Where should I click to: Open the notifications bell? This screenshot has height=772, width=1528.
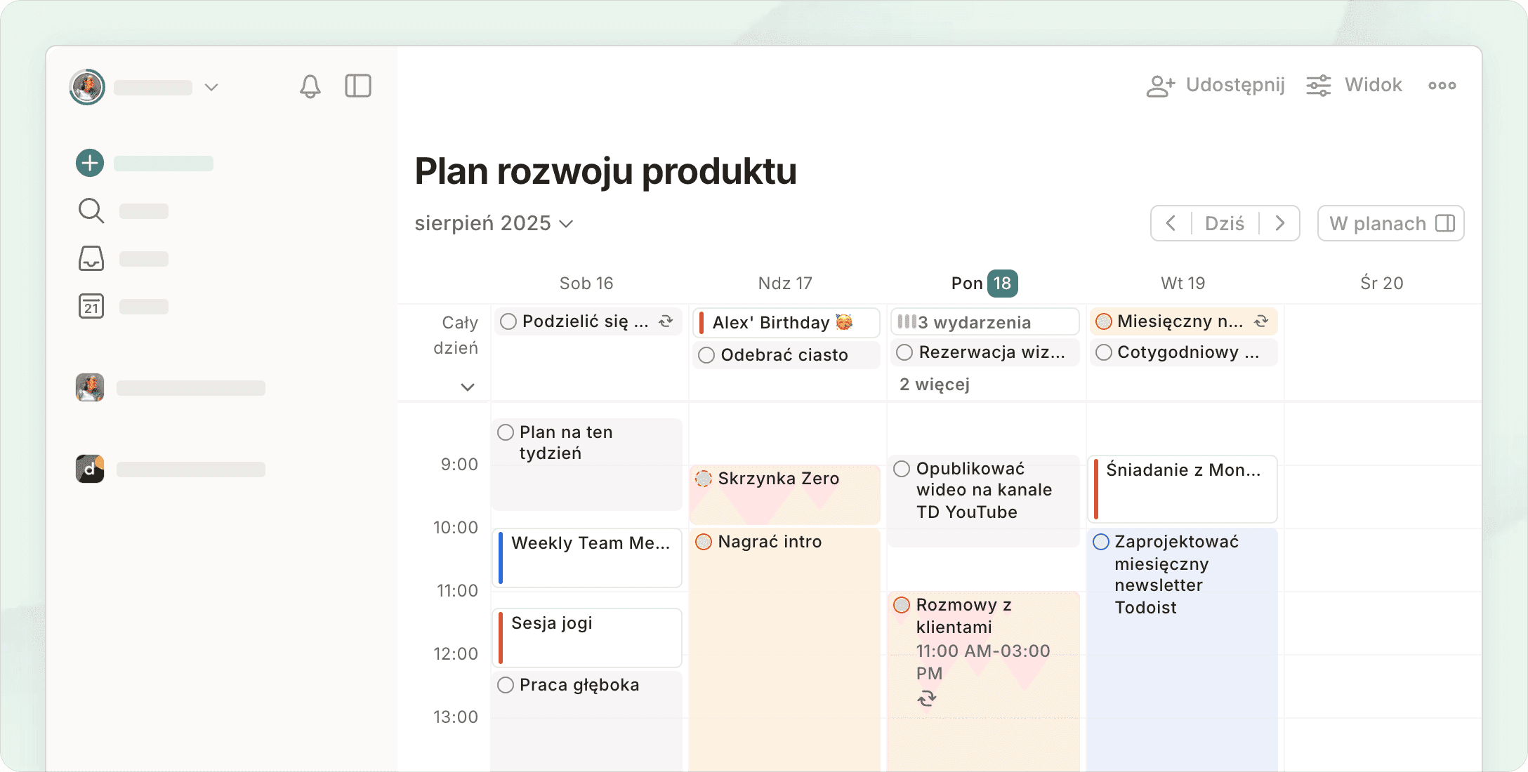(x=310, y=86)
